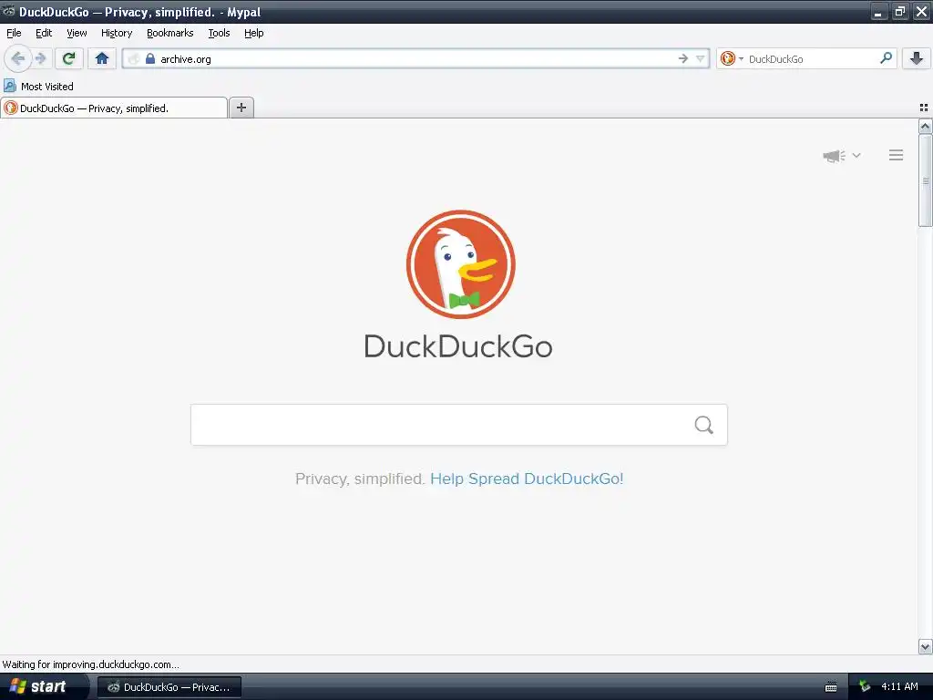Go to the Home page
The image size is (933, 700).
point(102,58)
